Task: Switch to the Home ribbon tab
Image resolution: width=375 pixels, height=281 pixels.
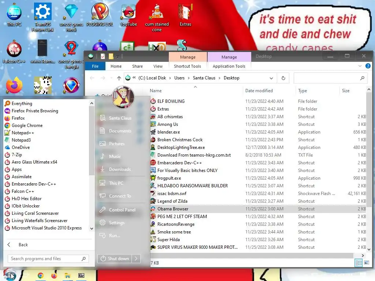Action: [116, 66]
